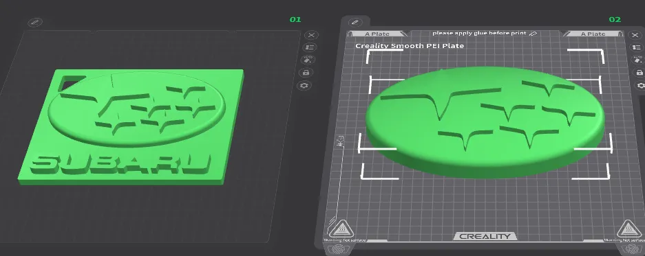645x256 pixels.
Task: Edit the name of plate 02
Action: coord(355,22)
